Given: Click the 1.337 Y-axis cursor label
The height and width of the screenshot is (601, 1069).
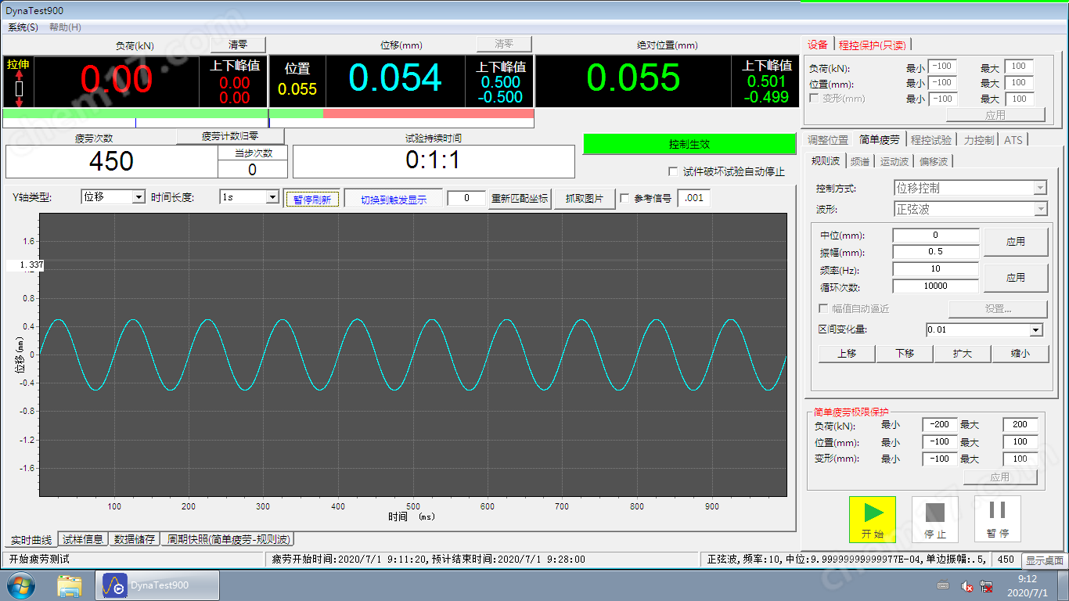Looking at the screenshot, I should point(25,265).
